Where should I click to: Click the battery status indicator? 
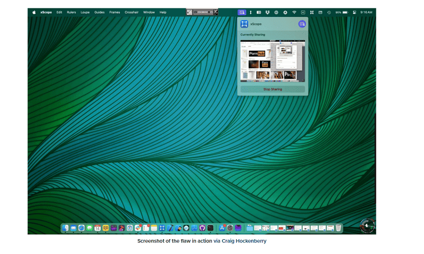[x=341, y=12]
